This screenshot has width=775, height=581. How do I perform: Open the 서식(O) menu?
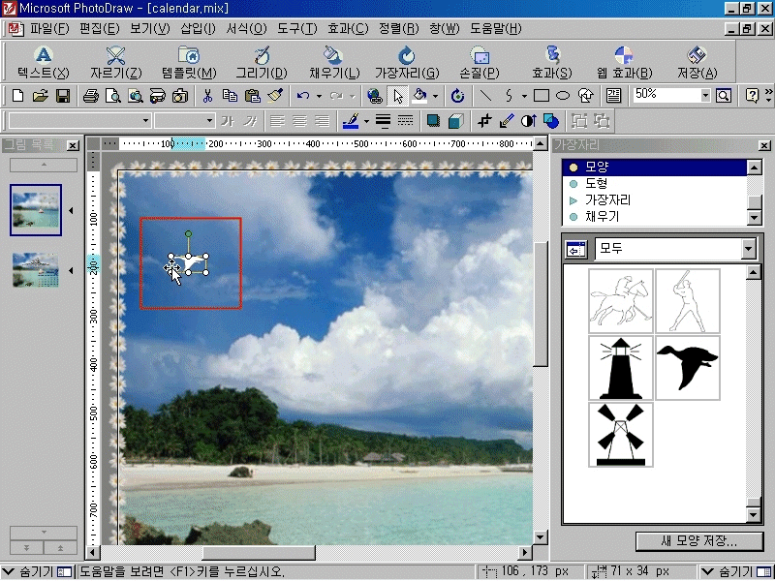[246, 29]
